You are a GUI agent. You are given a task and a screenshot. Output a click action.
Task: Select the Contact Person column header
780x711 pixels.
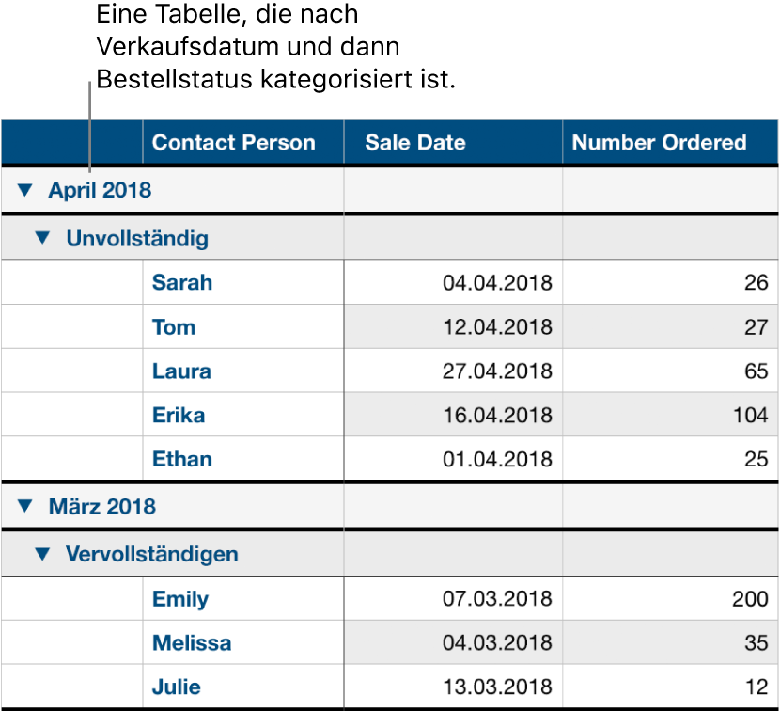(234, 143)
